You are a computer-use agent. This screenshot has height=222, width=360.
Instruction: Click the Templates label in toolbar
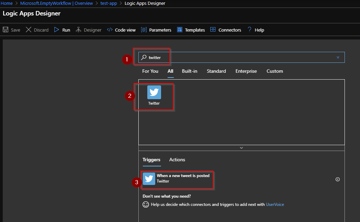(x=195, y=30)
